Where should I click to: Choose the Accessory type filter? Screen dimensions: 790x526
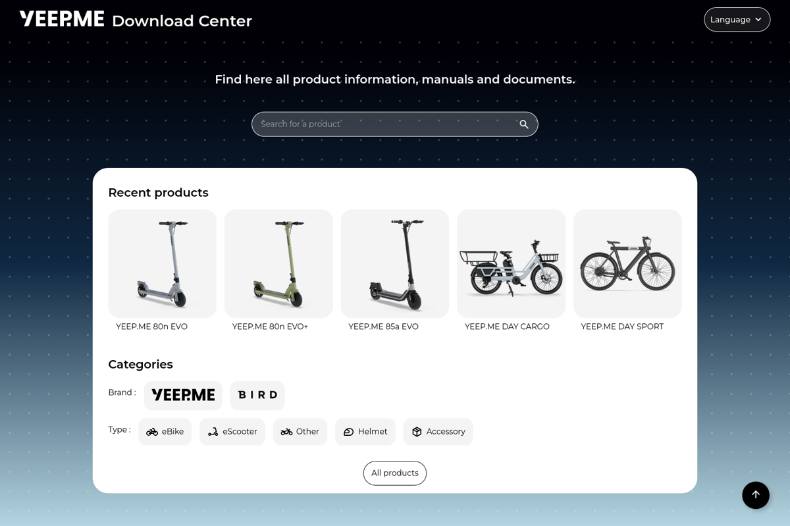coord(438,432)
